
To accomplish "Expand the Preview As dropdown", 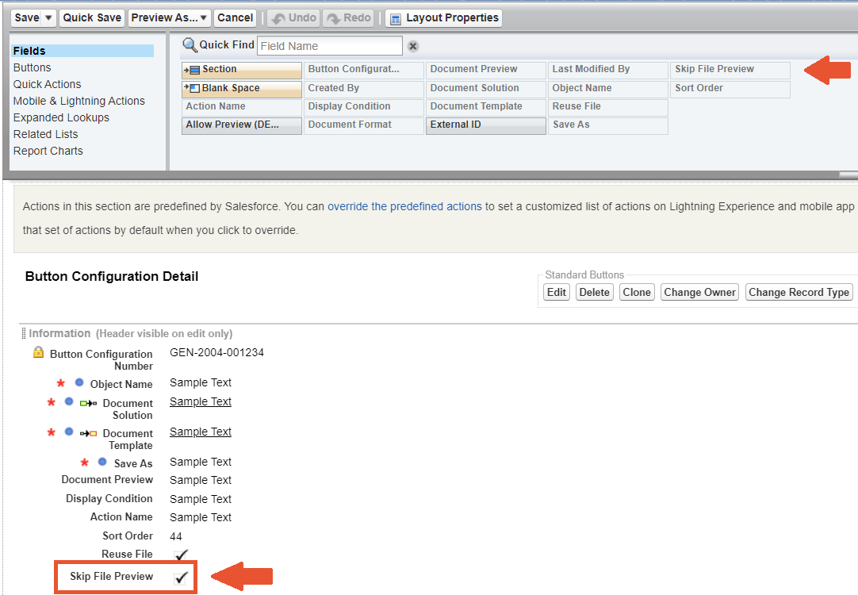I will pyautogui.click(x=204, y=17).
